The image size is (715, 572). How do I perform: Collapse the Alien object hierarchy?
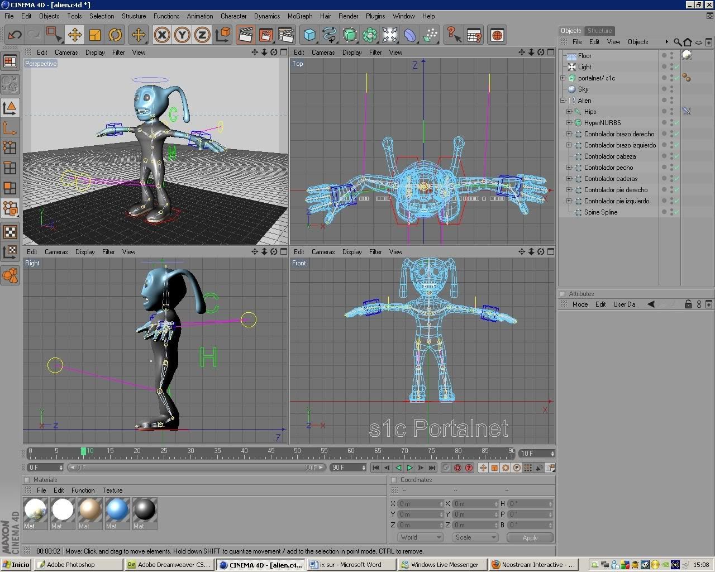click(x=563, y=101)
